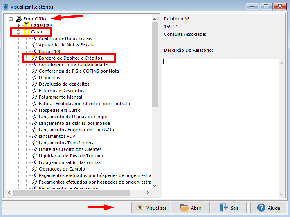The height and width of the screenshot is (217, 290).
Task: Select the Cadastrais tree item
Action: click(42, 25)
